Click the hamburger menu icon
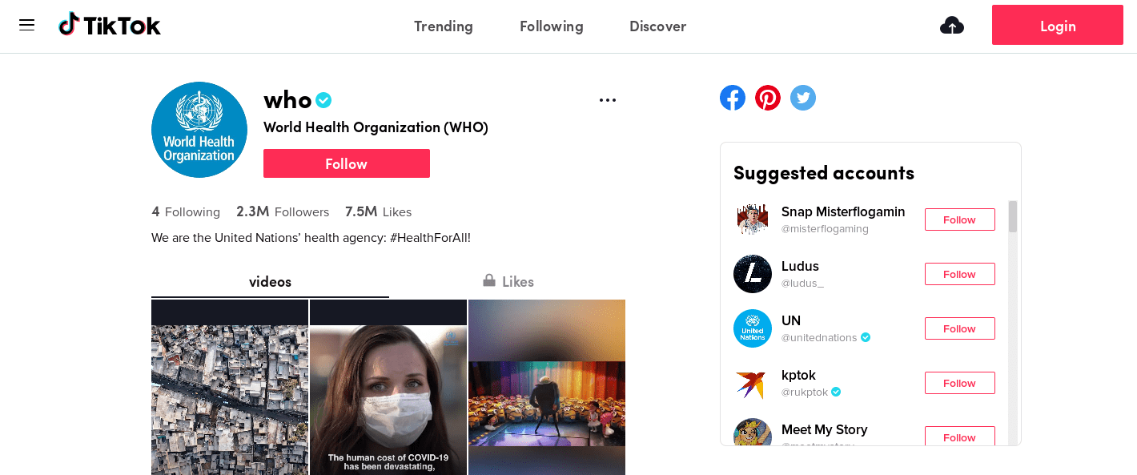The height and width of the screenshot is (475, 1137). coord(26,25)
